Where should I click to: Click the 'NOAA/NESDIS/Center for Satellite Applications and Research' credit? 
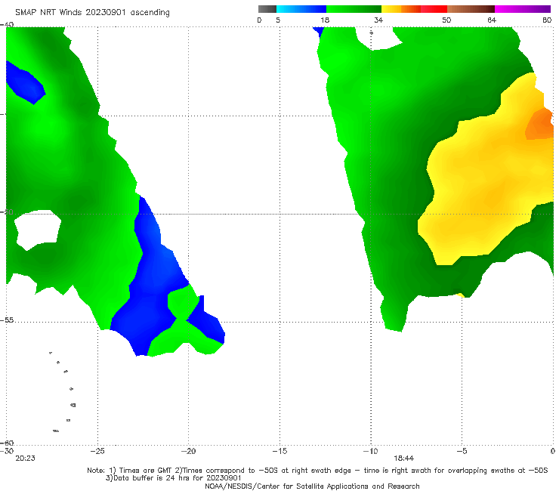tap(312, 486)
